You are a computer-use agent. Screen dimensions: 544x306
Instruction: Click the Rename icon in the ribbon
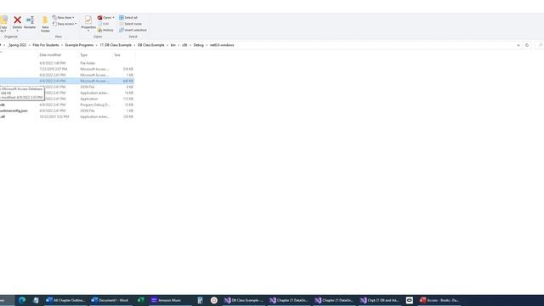click(30, 20)
